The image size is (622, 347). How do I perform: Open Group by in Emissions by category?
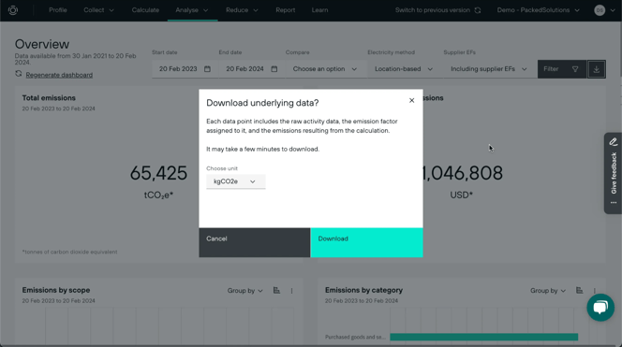[x=548, y=291]
